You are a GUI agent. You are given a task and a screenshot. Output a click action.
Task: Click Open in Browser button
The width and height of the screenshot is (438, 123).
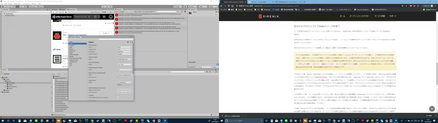[x=95, y=12]
